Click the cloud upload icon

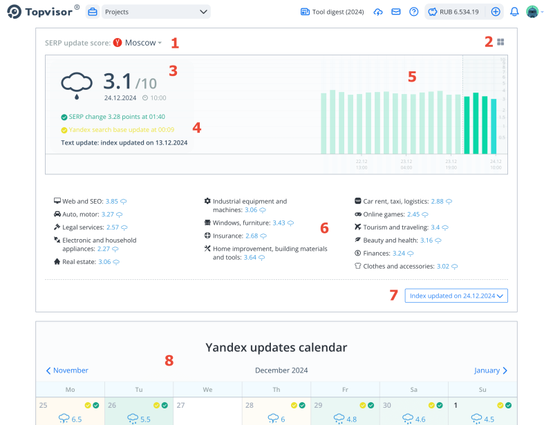click(x=377, y=12)
